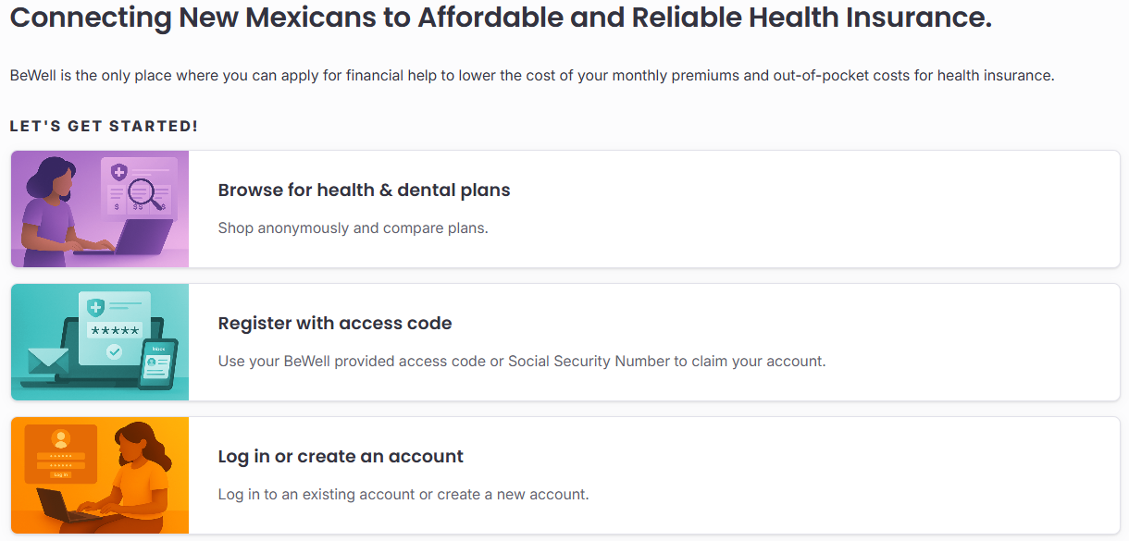Viewport: 1129px width, 541px height.
Task: Click the access code or Social Security Number description
Action: pyautogui.click(x=521, y=361)
